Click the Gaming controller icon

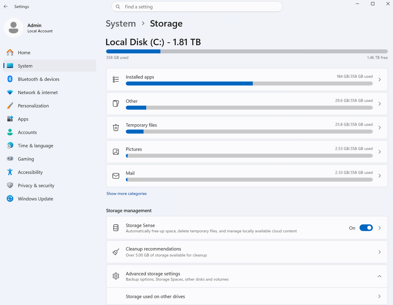10,159
